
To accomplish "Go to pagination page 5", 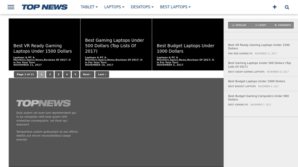I will point(76,74).
